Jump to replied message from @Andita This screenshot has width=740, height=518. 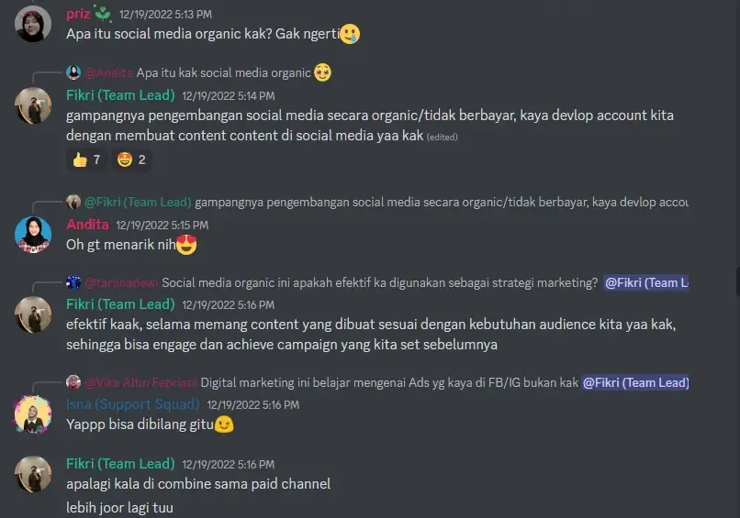pos(198,72)
